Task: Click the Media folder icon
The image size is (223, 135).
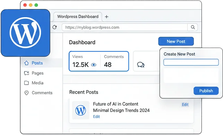Action: [26, 83]
